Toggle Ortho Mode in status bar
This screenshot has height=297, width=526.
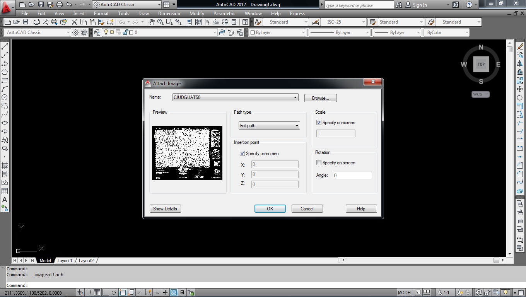coord(106,293)
